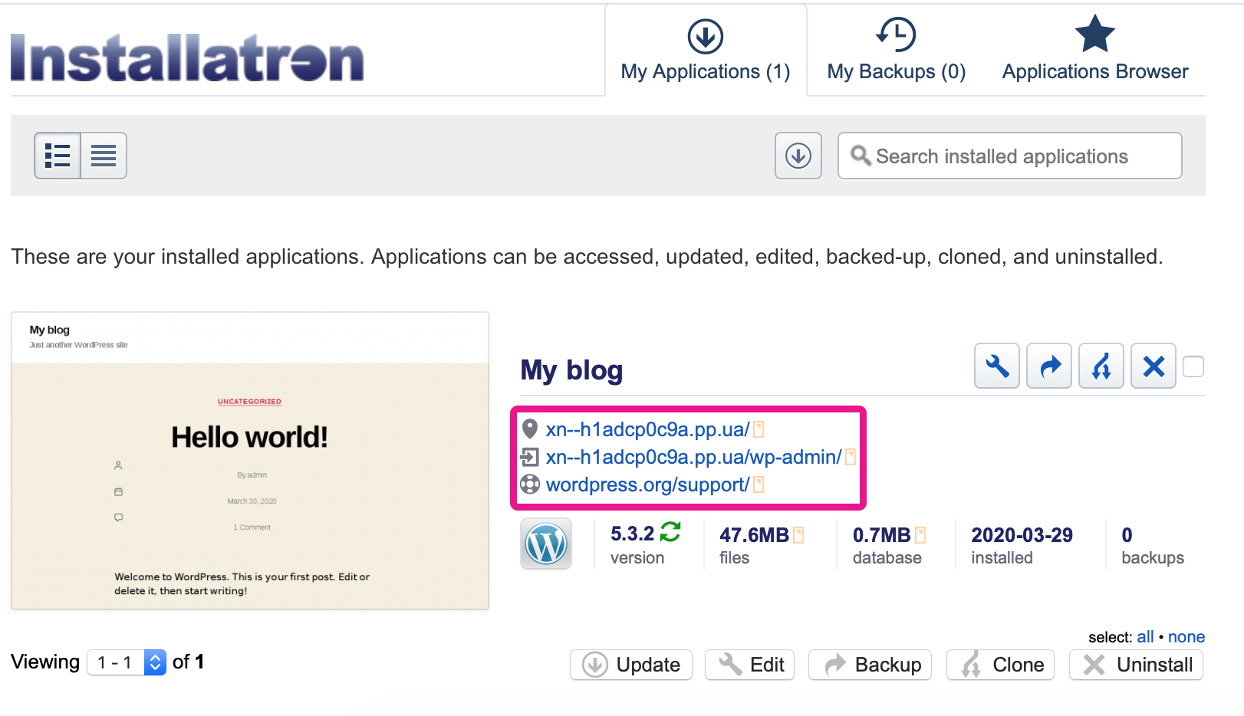Click the clone icon beside My blog
Image resolution: width=1244 pixels, height=716 pixels.
(x=1101, y=366)
